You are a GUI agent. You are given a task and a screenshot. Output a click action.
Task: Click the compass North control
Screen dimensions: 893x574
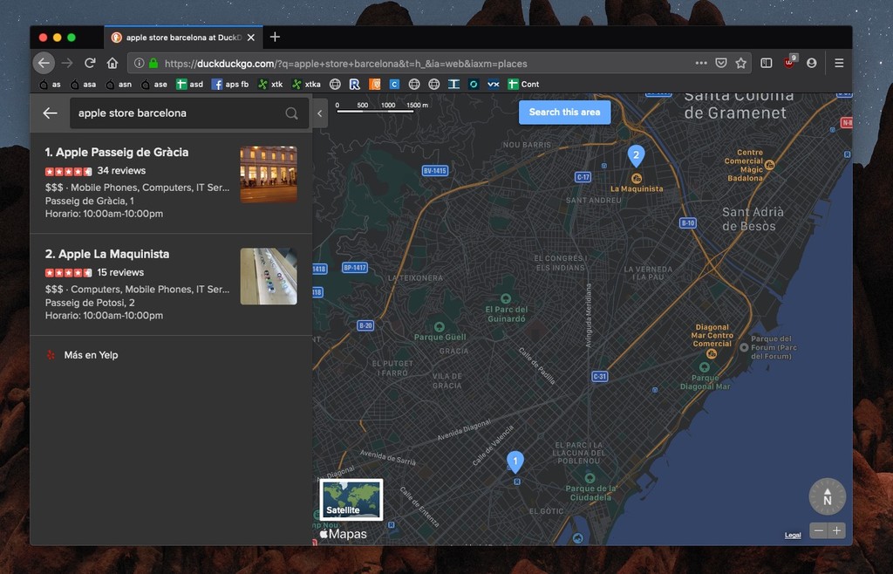click(828, 496)
